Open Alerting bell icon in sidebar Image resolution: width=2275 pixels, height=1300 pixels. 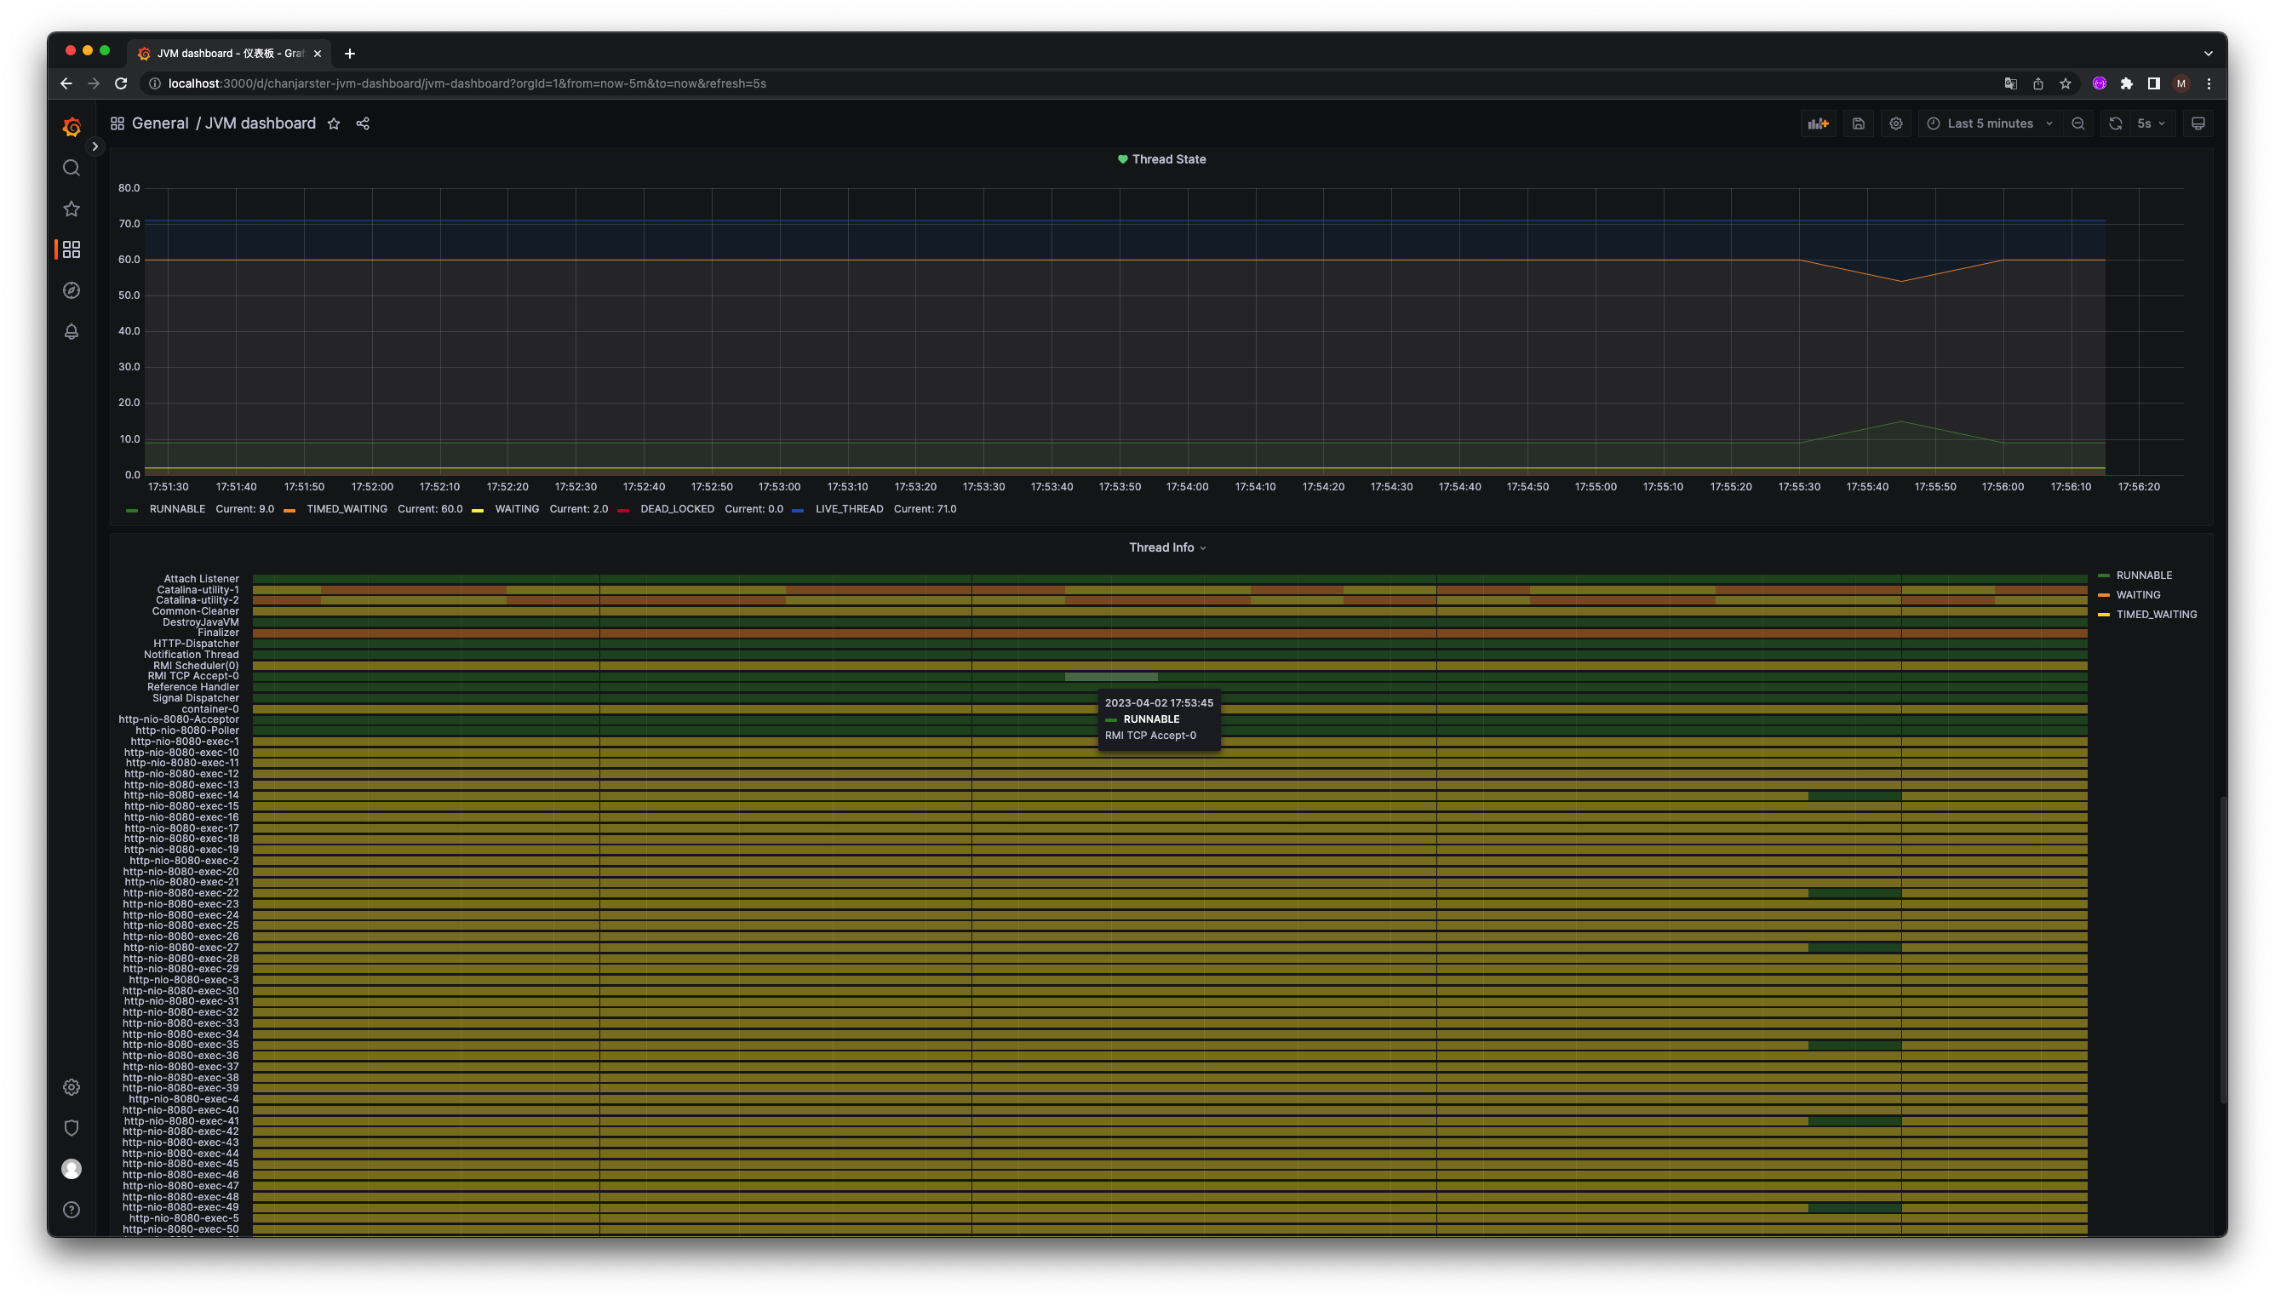pos(72,331)
